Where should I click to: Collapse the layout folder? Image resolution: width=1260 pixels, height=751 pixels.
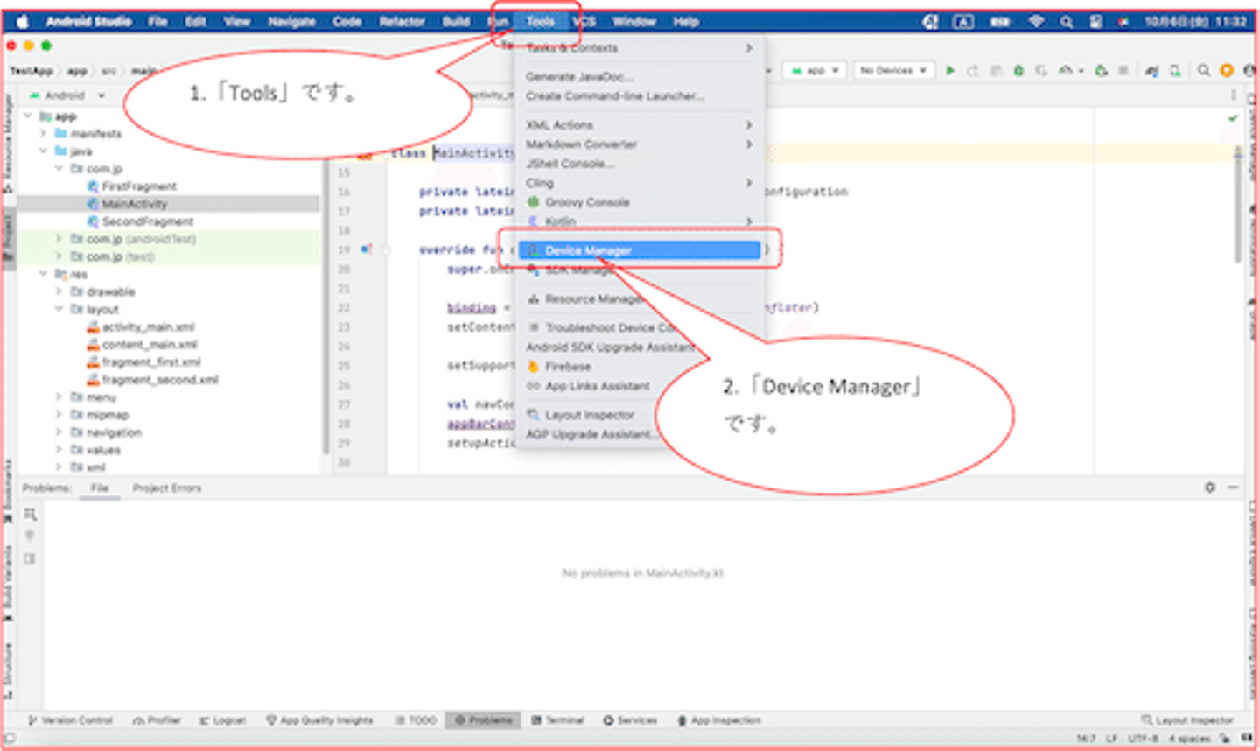coord(59,309)
